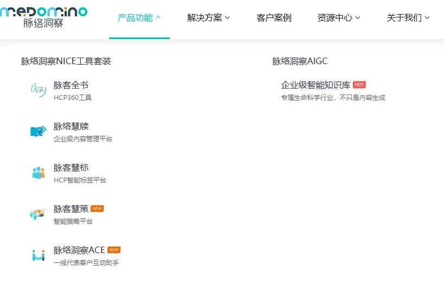The height and width of the screenshot is (283, 444).
Task: Collapse the 产品功能 dropdown menu
Action: [139, 18]
